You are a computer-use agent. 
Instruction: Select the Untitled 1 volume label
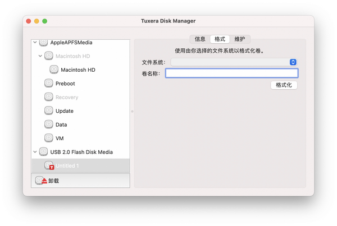pos(67,165)
